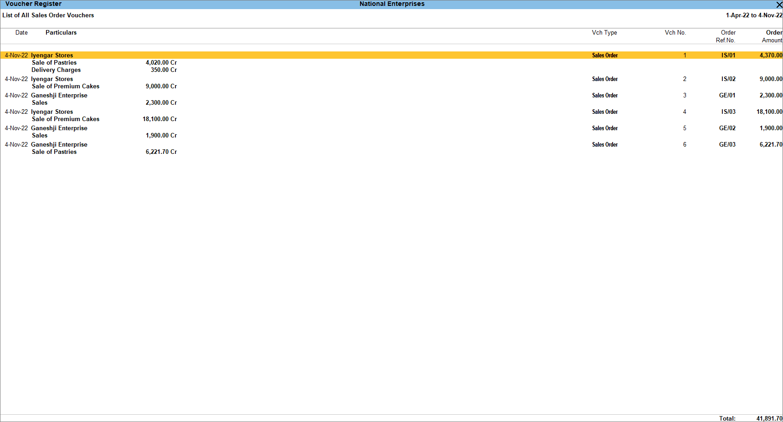The height and width of the screenshot is (422, 783).
Task: Click order reference IS/02
Action: pos(728,79)
